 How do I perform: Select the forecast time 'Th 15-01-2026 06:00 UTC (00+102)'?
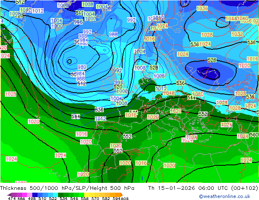tap(203, 188)
